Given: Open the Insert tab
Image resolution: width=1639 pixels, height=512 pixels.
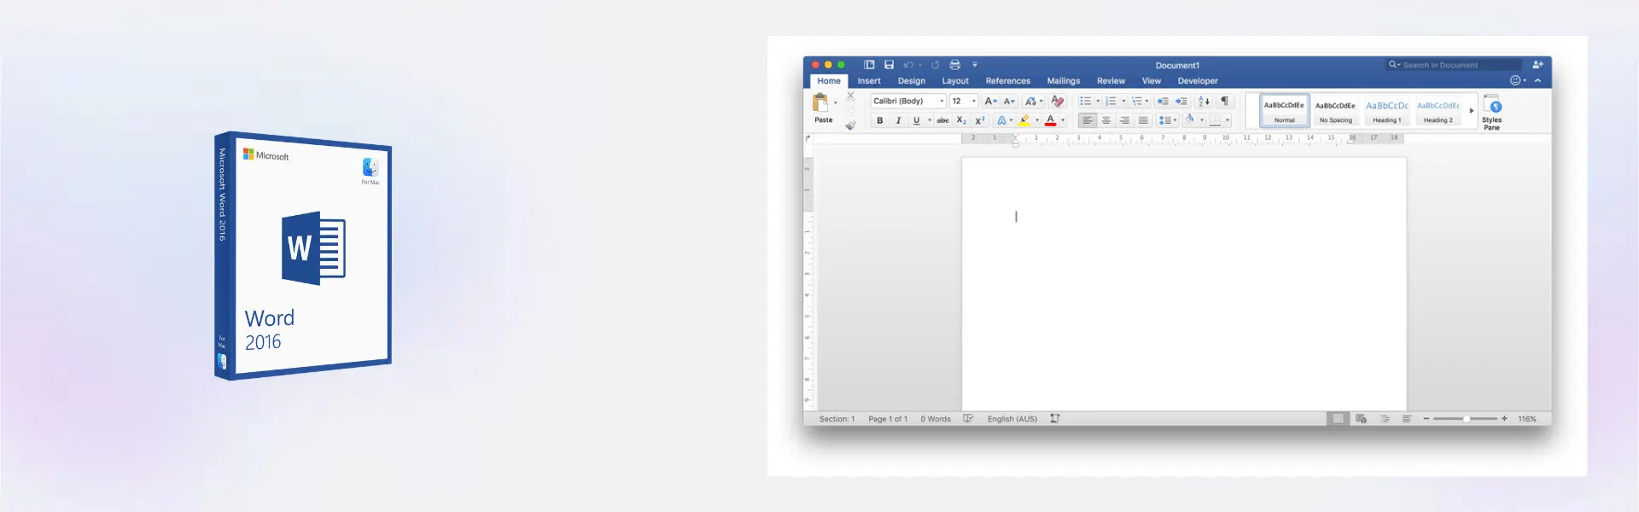Looking at the screenshot, I should [869, 81].
